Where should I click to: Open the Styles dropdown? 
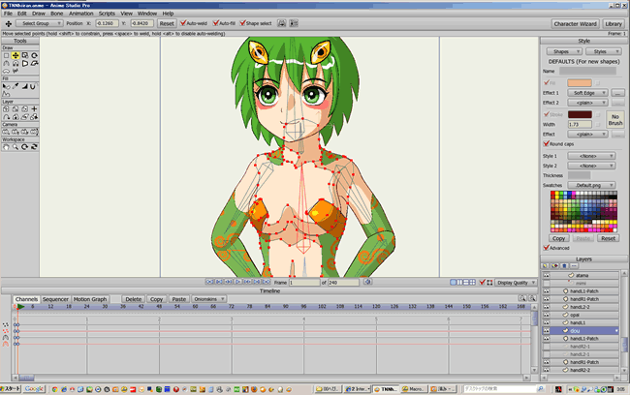click(604, 51)
